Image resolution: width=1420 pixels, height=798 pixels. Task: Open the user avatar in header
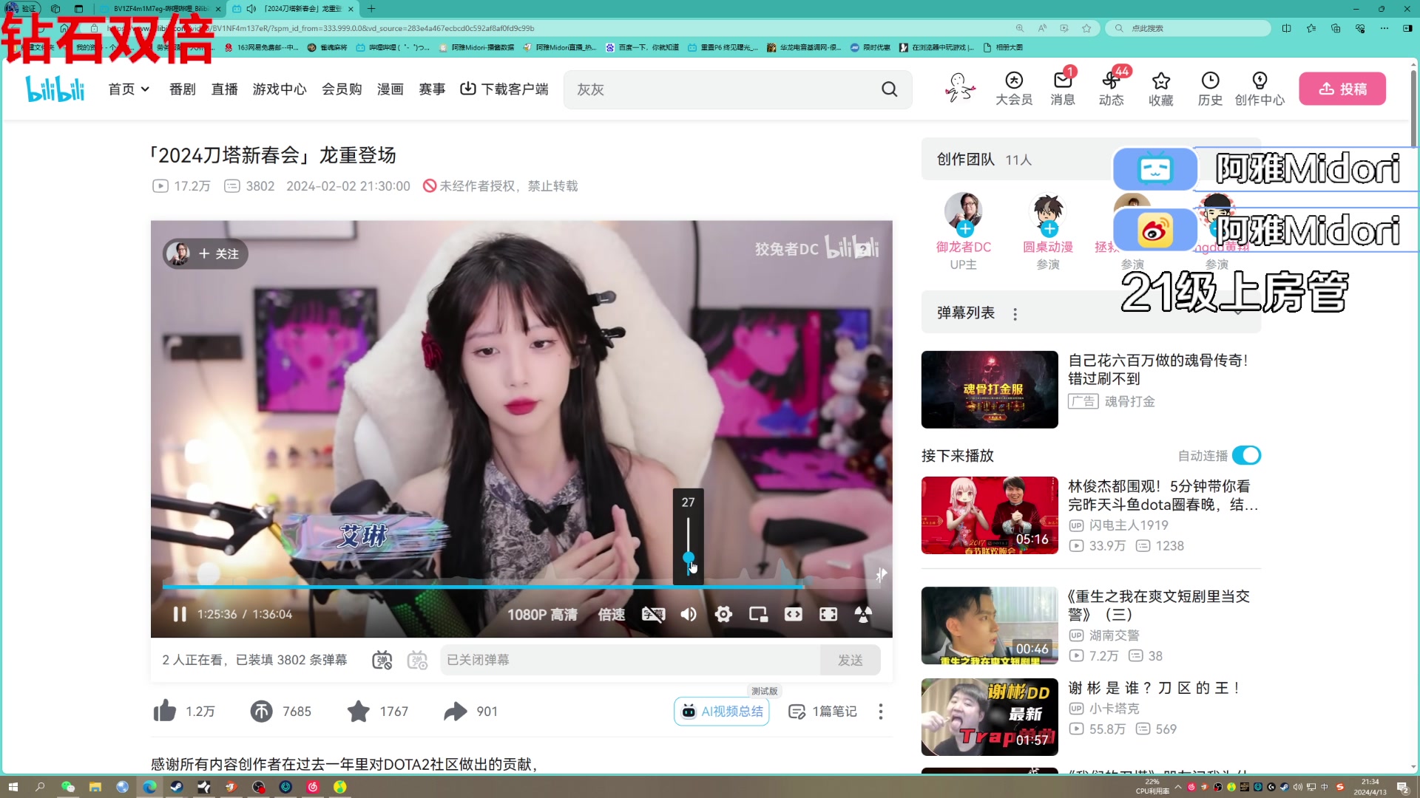959,87
